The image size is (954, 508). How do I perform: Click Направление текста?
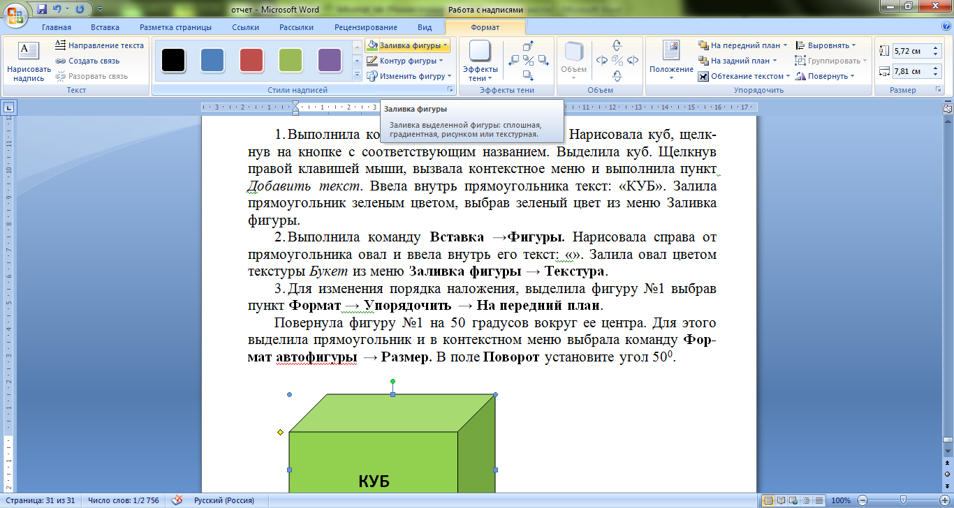coord(100,45)
